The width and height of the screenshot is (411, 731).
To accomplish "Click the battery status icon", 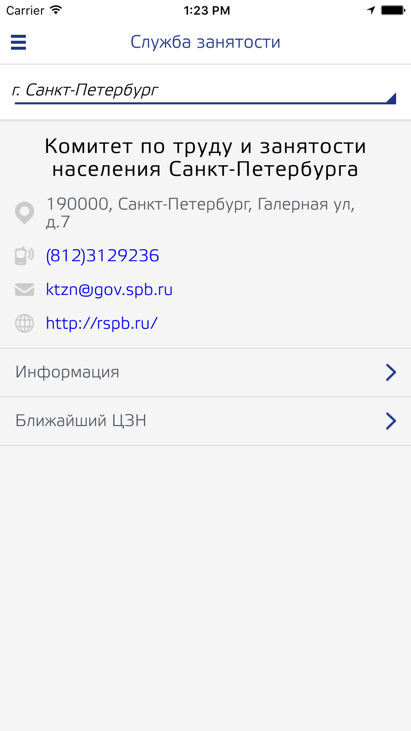I will pos(393,10).
